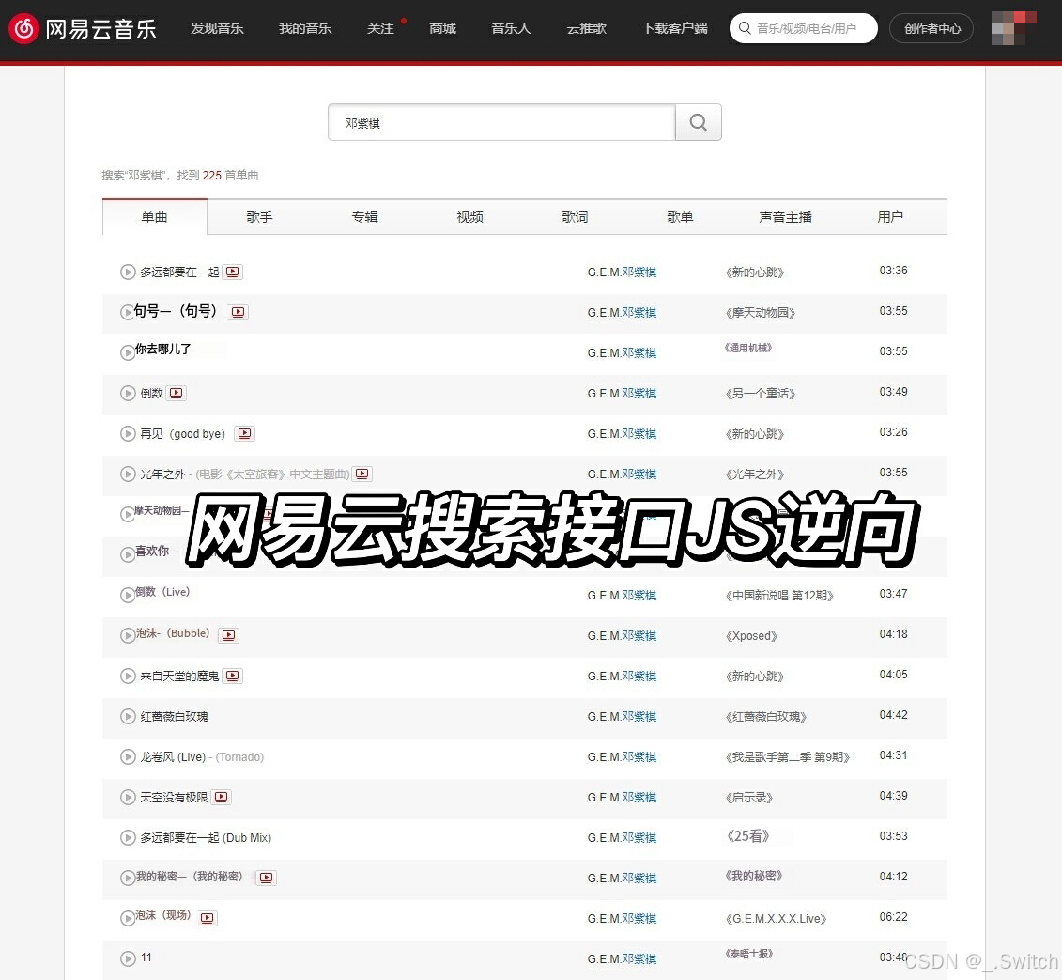Viewport: 1062px width, 980px height.
Task: Open 商城 in top navigation
Action: tap(442, 28)
